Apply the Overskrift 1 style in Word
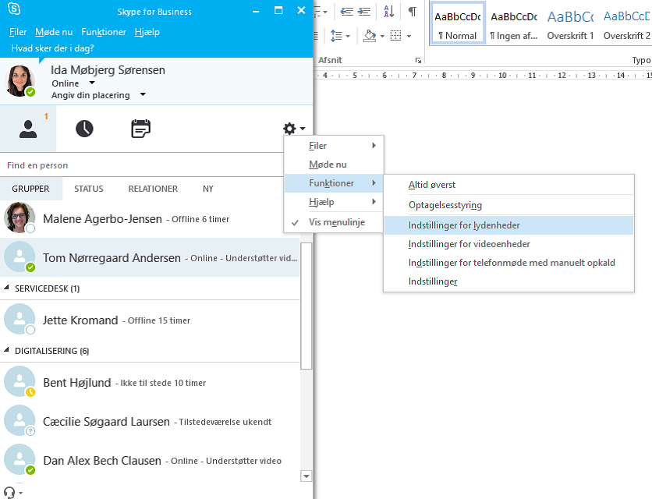 570,23
